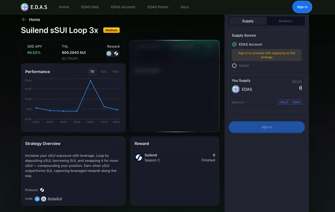Click the Suilend sSUI Loop 3x title
Image resolution: width=335 pixels, height=212 pixels.
coord(60,31)
